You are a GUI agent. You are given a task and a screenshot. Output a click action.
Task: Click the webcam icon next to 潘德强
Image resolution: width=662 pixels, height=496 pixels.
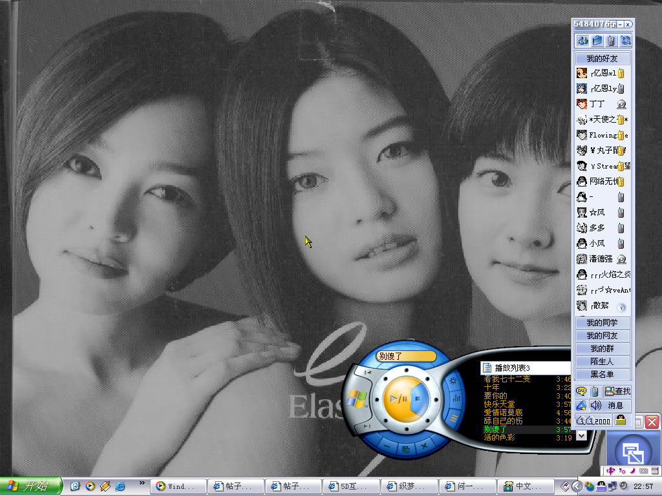click(x=621, y=259)
